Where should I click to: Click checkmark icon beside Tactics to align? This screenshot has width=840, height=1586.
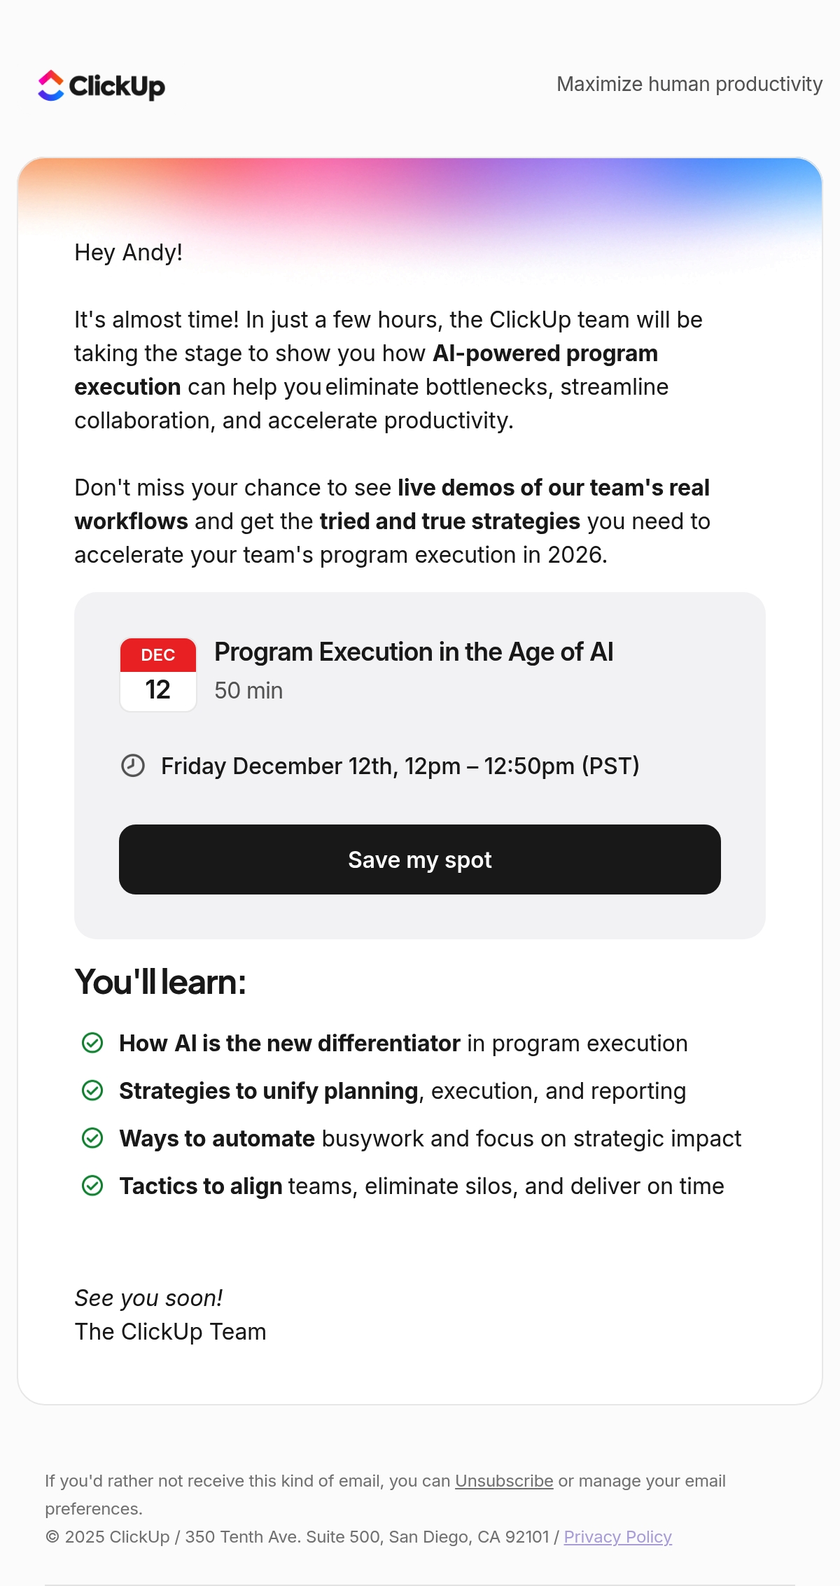pyautogui.click(x=92, y=1186)
